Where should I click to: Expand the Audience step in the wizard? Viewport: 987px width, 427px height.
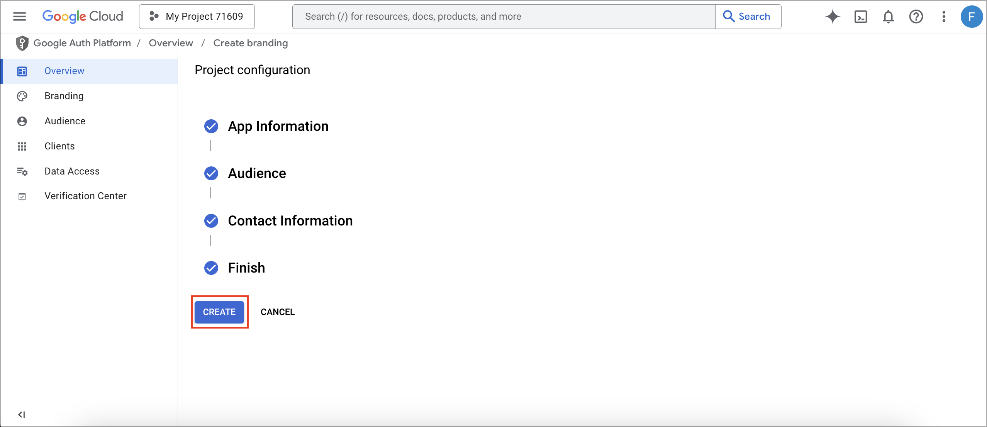pos(257,173)
